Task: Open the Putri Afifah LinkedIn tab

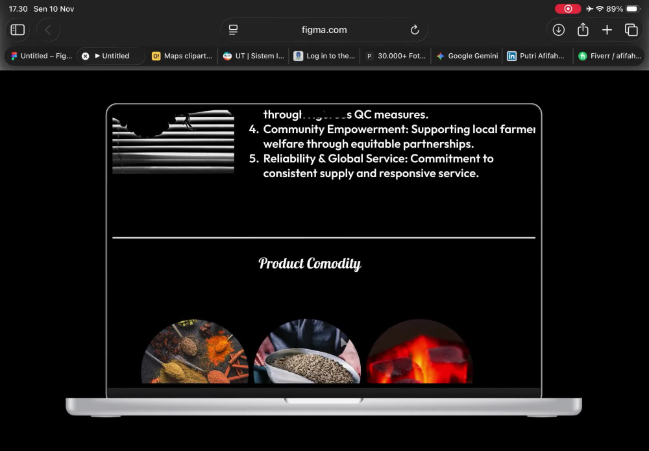Action: (x=537, y=56)
